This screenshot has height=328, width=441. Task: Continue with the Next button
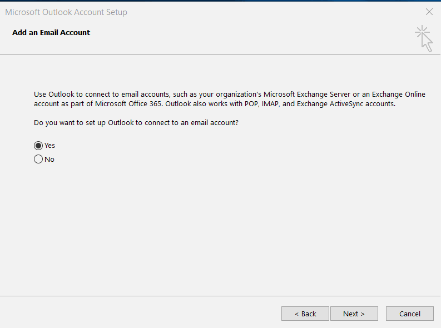coord(354,314)
